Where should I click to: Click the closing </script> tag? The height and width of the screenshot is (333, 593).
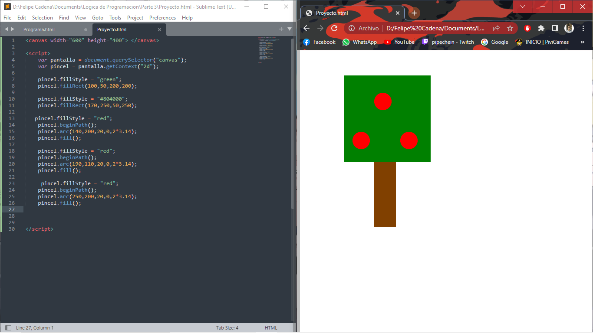40,229
